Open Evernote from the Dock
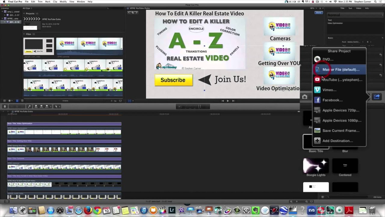The width and height of the screenshot is (385, 217). point(256,210)
